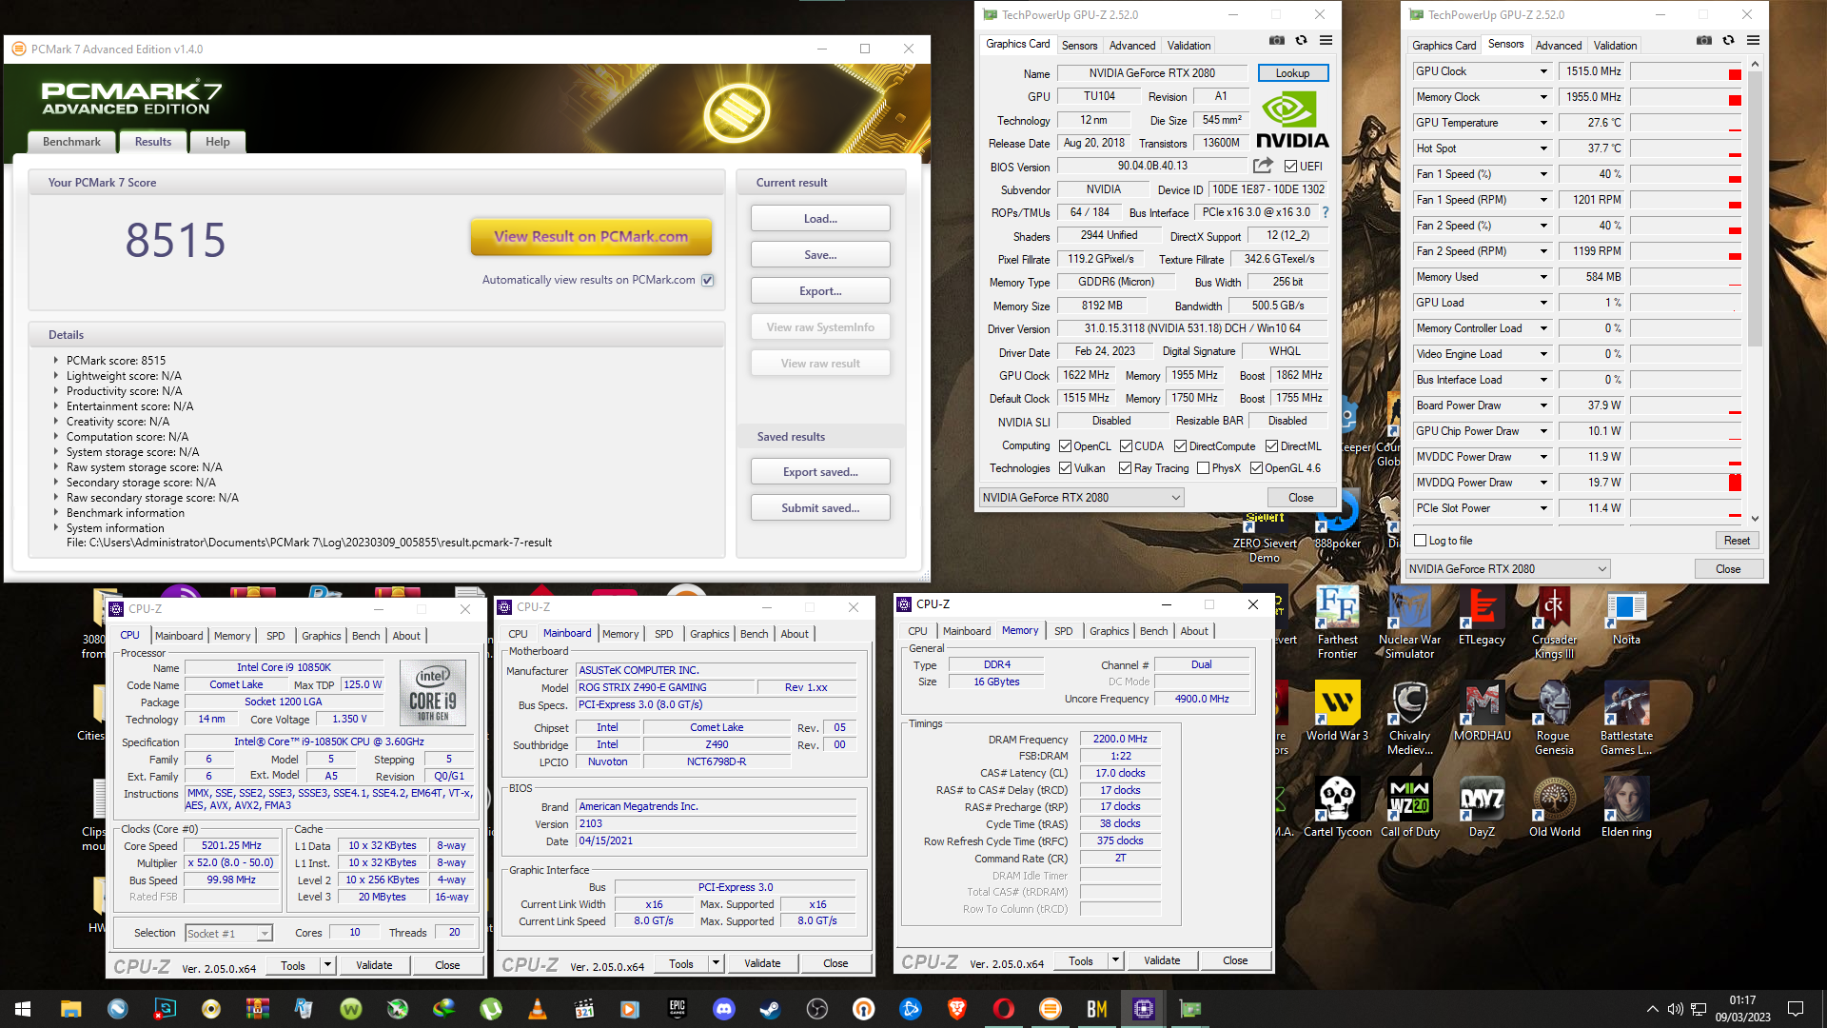
Task: Toggle the UEFI checkbox in GPU-Z
Action: (x=1290, y=166)
